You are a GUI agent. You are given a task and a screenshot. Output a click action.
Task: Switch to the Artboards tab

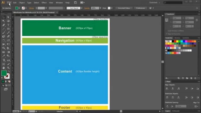(x=176, y=111)
